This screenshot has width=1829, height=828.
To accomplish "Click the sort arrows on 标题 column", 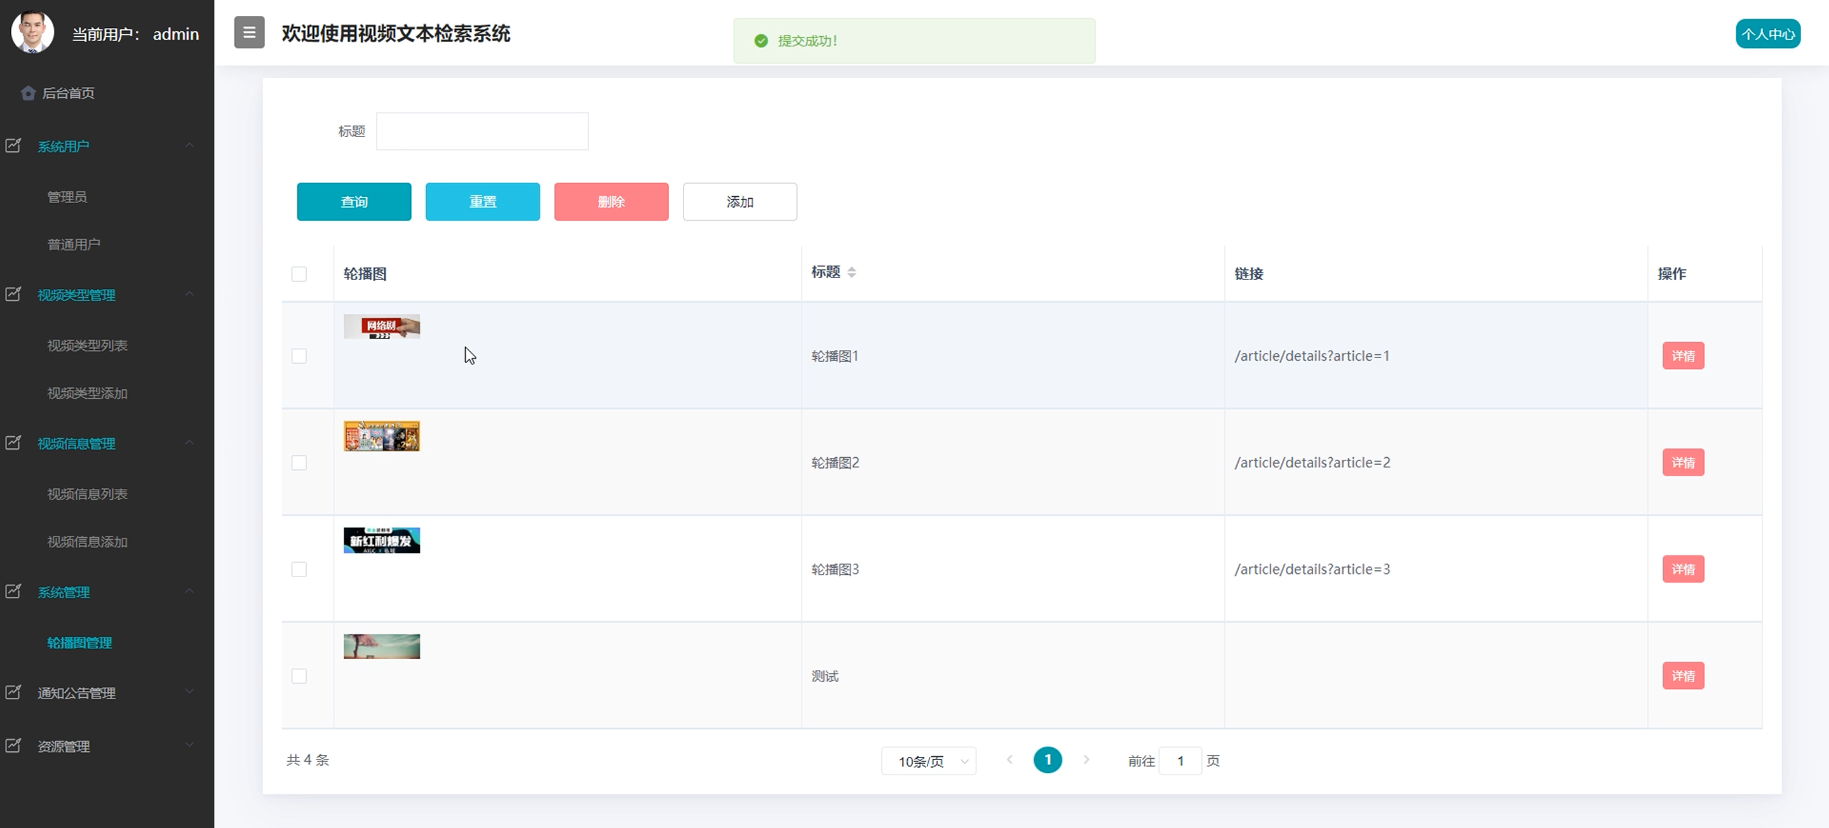I will click(x=851, y=272).
